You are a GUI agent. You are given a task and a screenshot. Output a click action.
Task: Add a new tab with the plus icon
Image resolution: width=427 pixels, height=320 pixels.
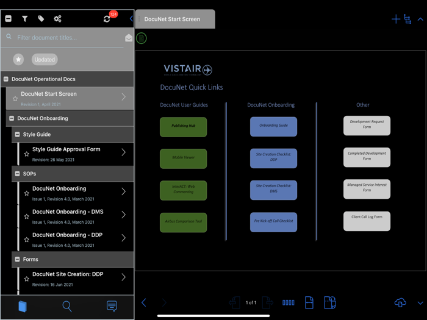tap(396, 19)
